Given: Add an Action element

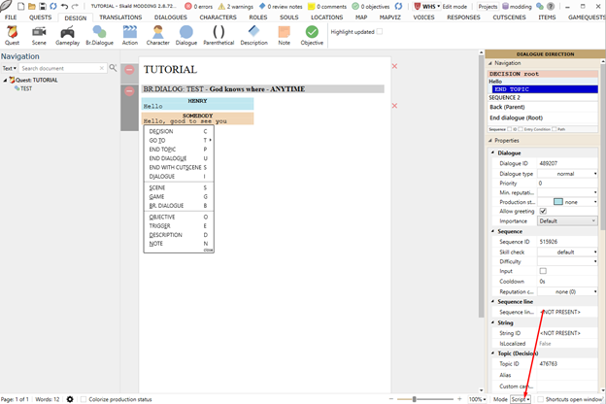Looking at the screenshot, I should (130, 36).
